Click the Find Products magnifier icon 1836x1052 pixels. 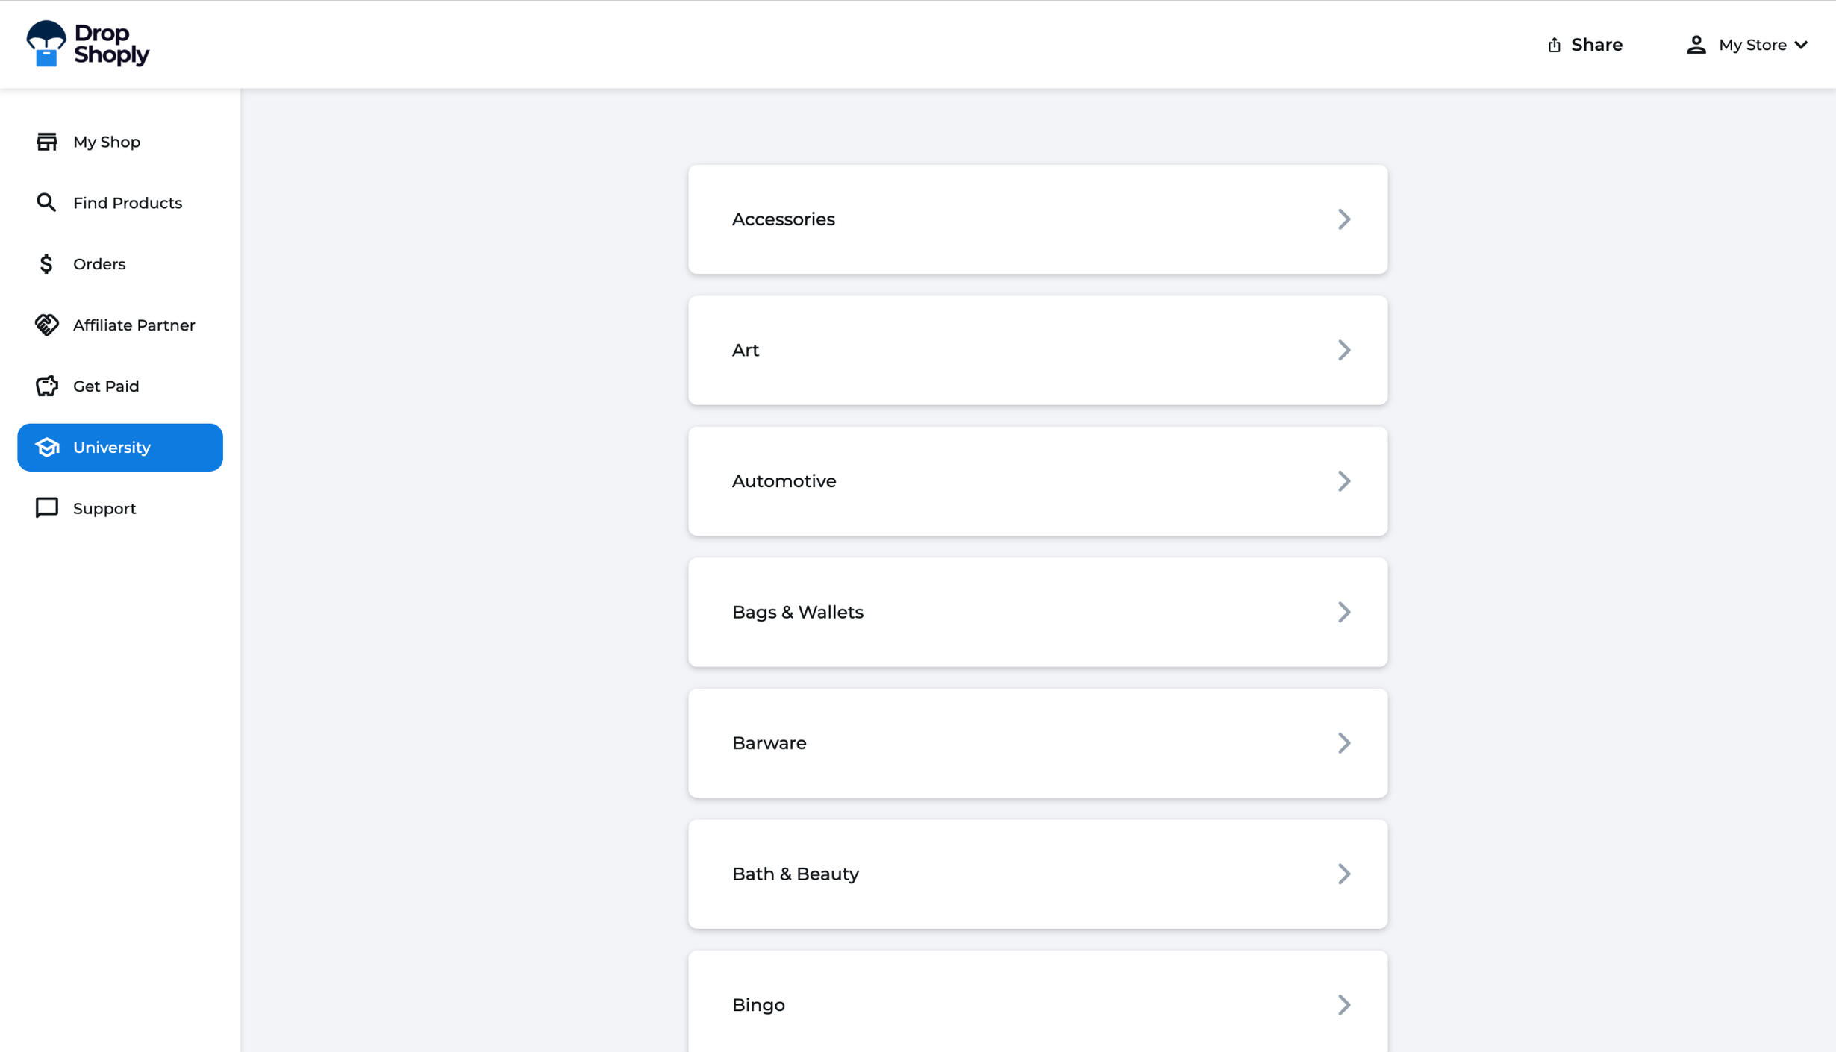(46, 203)
